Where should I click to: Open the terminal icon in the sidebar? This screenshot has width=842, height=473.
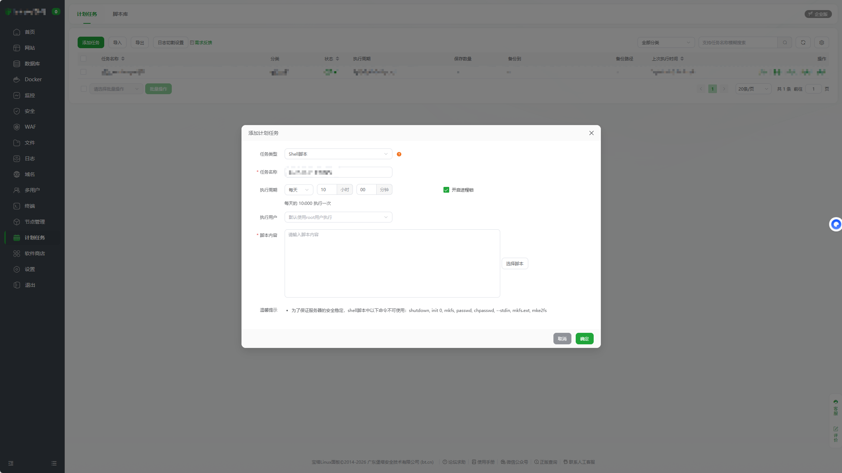pyautogui.click(x=17, y=206)
